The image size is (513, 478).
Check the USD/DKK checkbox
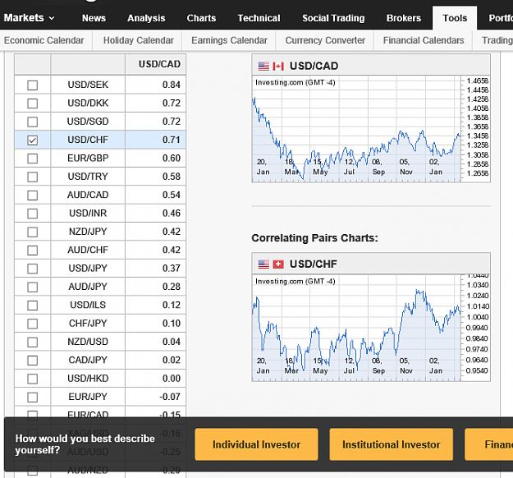(32, 103)
